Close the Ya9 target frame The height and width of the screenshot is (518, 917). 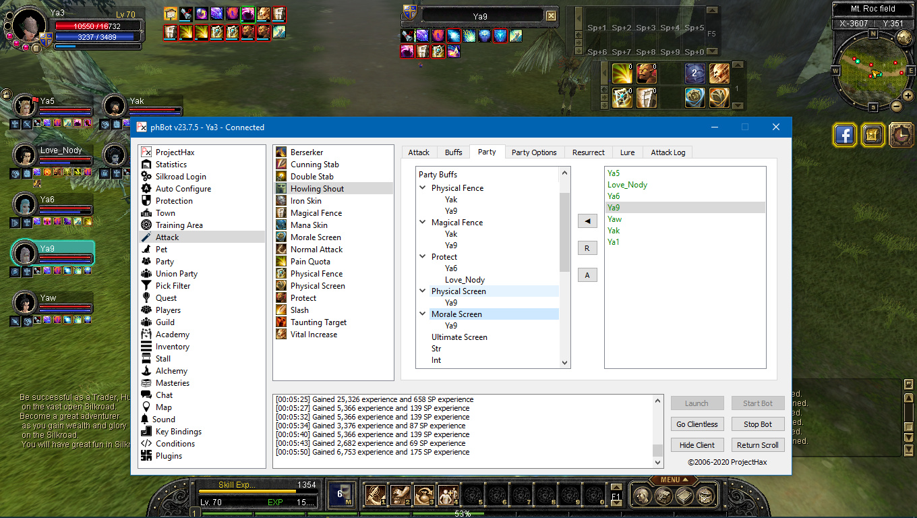point(551,16)
